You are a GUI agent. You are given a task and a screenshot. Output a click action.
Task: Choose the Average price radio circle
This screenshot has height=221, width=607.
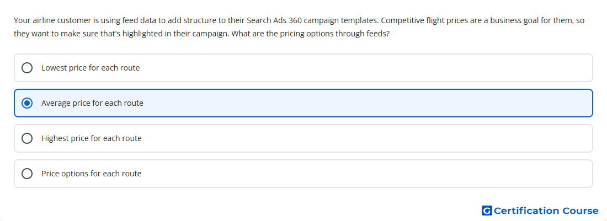tap(27, 103)
